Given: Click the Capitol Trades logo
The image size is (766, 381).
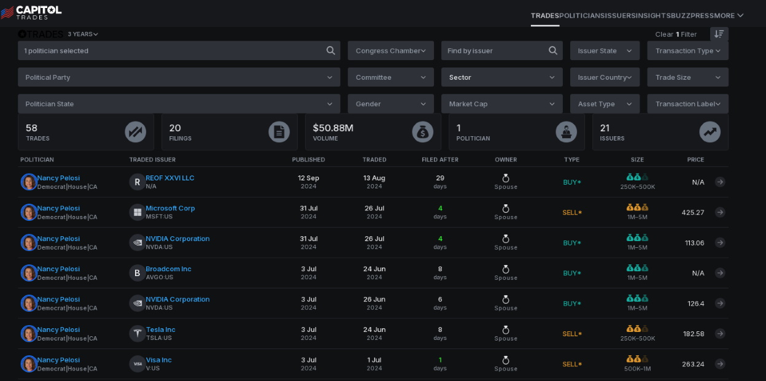Looking at the screenshot, I should [31, 12].
